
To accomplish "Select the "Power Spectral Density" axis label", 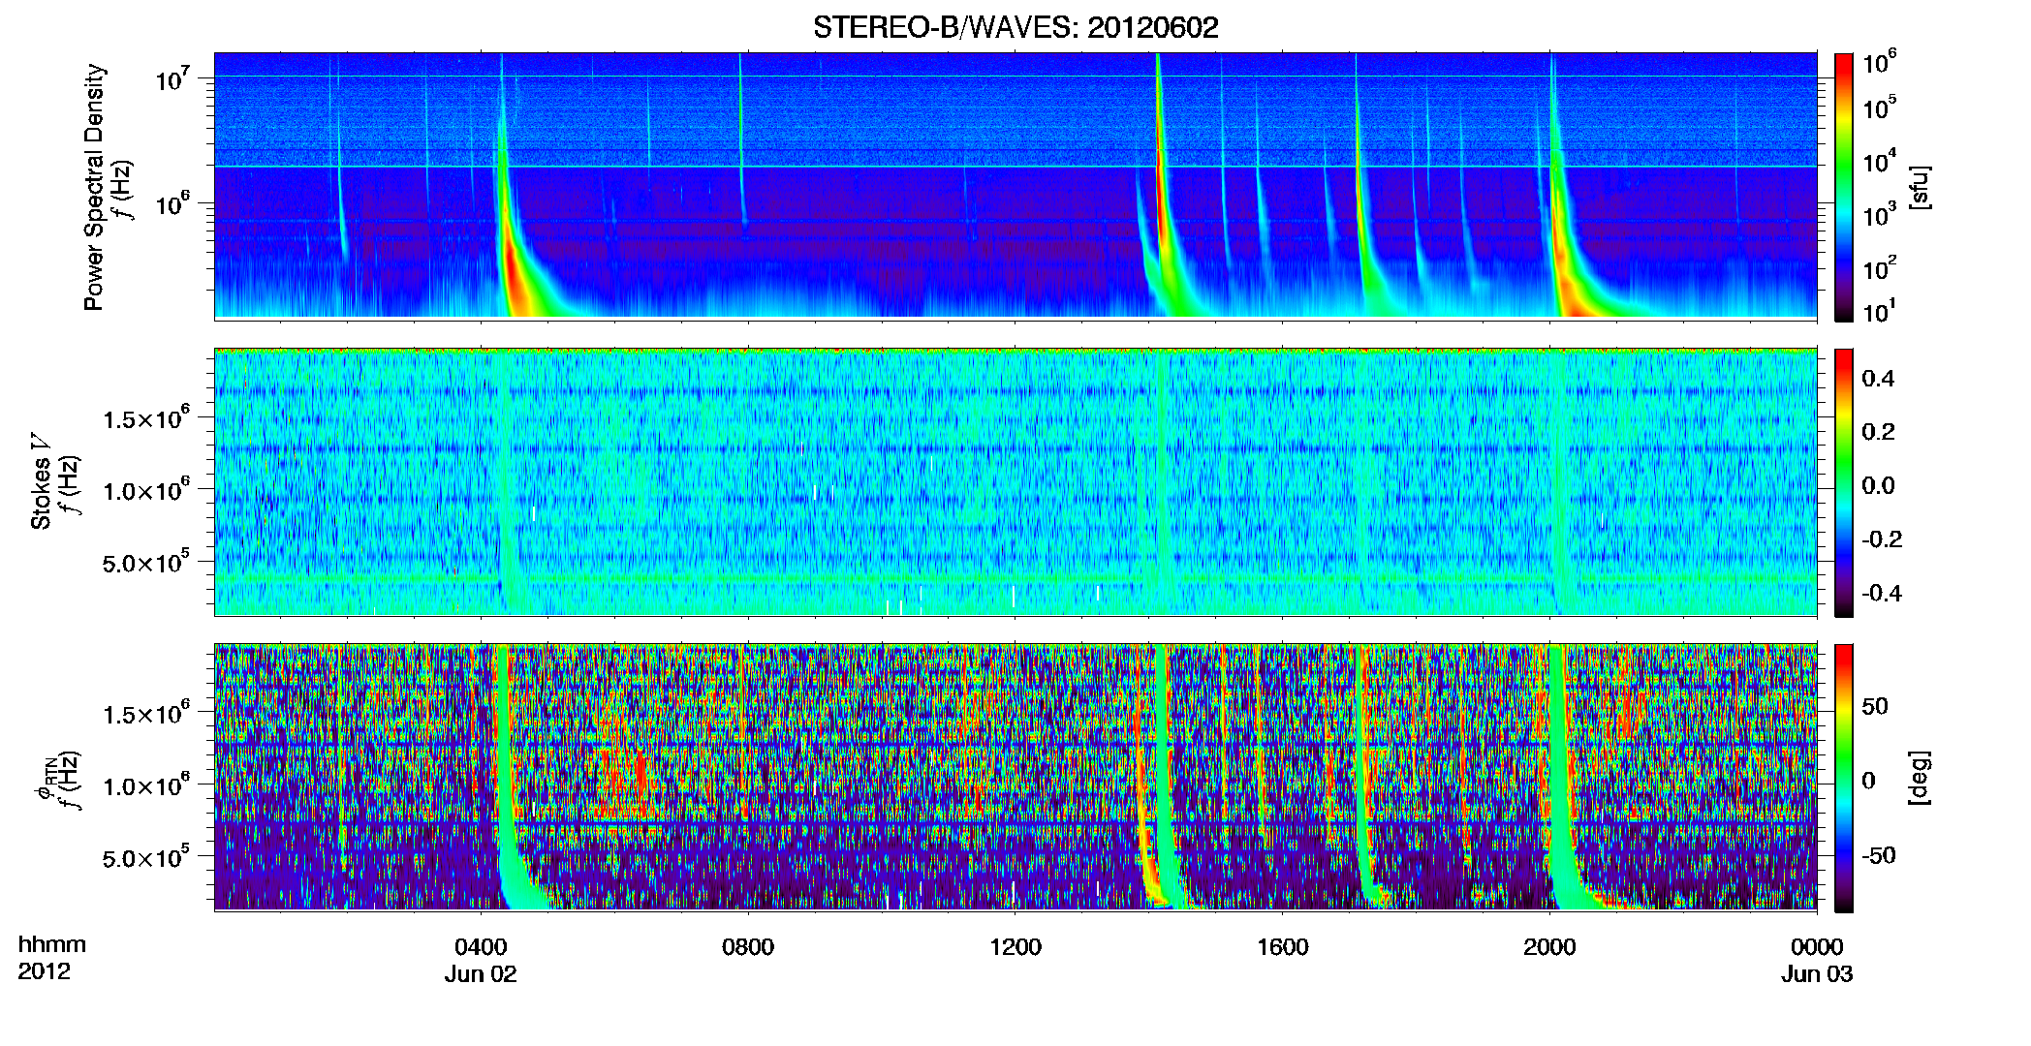I will point(94,187).
